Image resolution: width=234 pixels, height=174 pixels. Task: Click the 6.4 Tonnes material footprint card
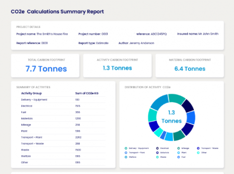point(190,66)
